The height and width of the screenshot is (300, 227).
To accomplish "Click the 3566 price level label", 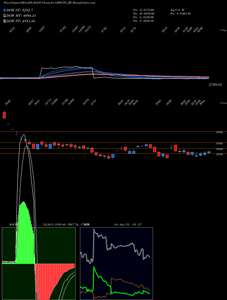I will click(x=219, y=143).
